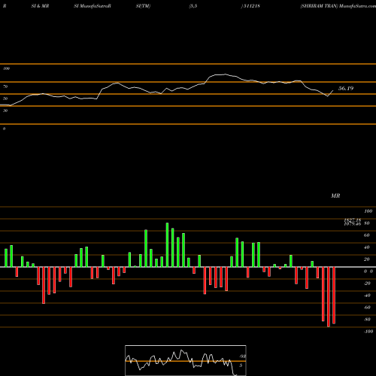Click the '30' level label on RSI axis

point(5,111)
